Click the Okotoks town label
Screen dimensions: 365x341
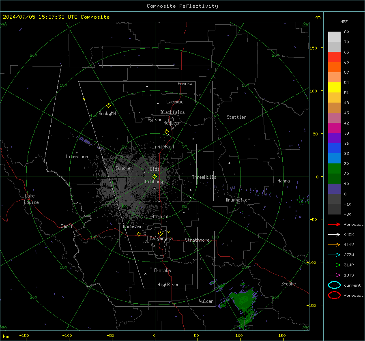click(x=162, y=270)
